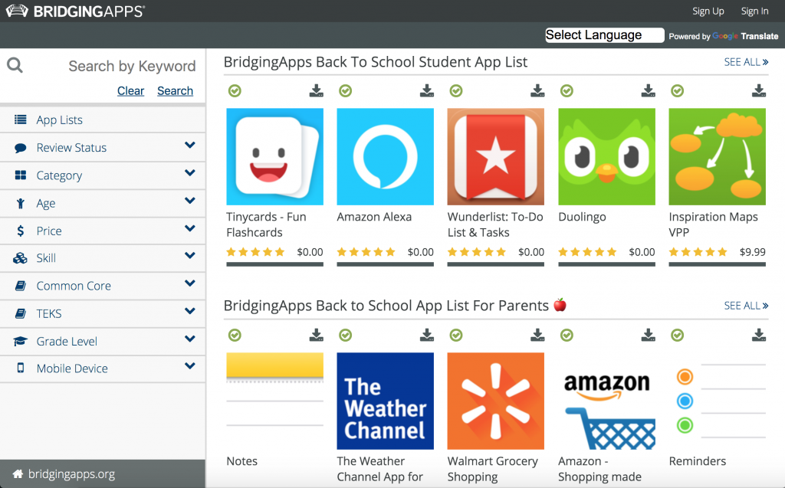Expand the Price filter chevron
The width and height of the screenshot is (785, 488).
tap(190, 228)
